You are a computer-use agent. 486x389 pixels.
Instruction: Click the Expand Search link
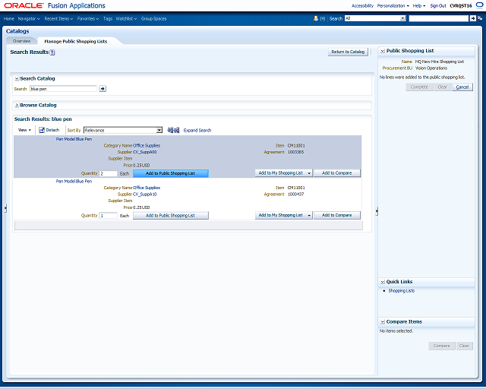pos(197,130)
